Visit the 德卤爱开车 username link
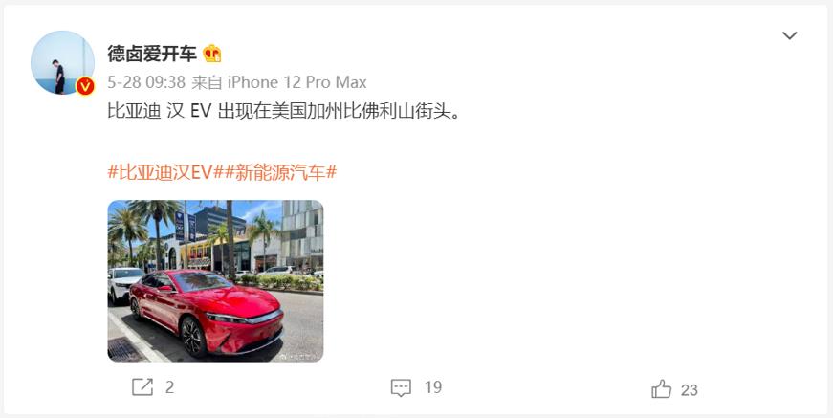This screenshot has height=418, width=833. click(x=152, y=54)
